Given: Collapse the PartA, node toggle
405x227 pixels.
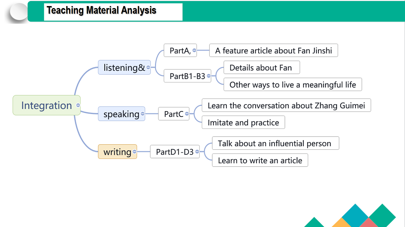Looking at the screenshot, I should [194, 50].
